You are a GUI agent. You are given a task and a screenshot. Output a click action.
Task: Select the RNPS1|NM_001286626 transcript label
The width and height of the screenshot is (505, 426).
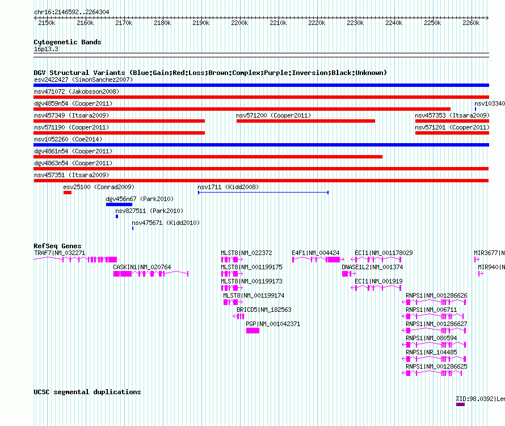[x=436, y=295]
